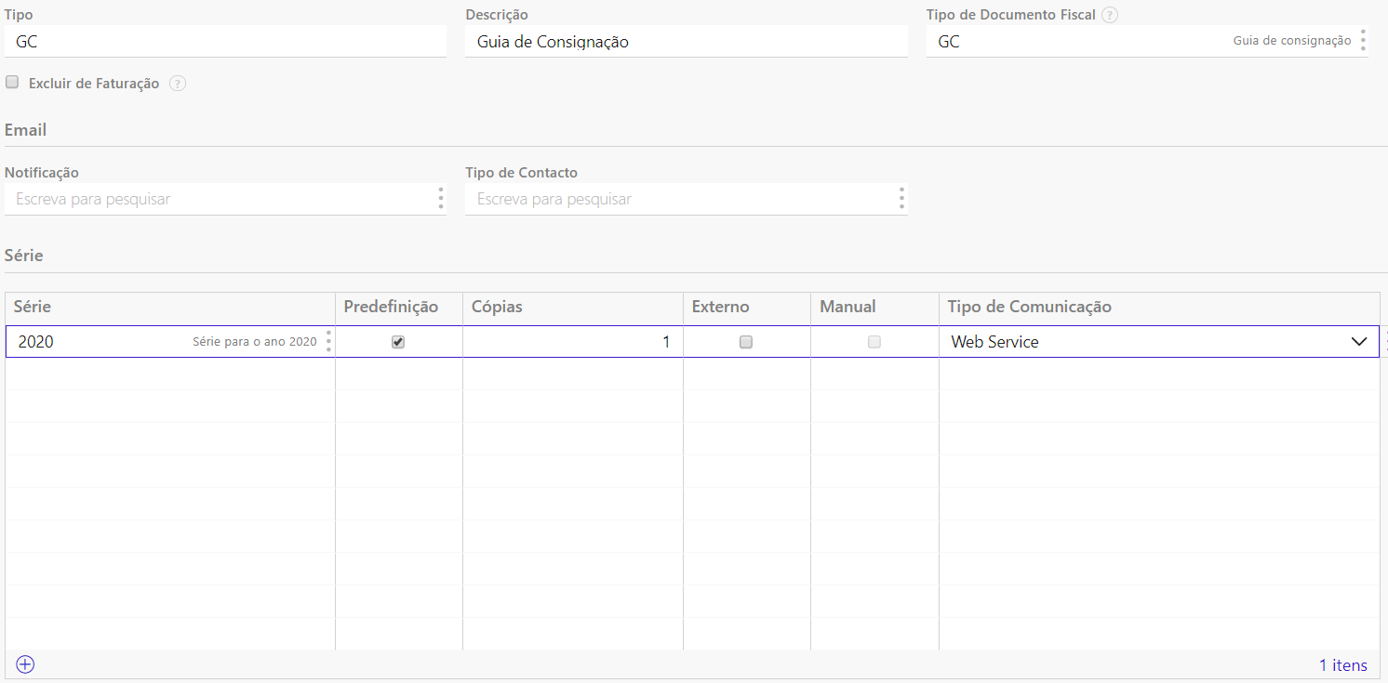Click the Notificação search input
The height and width of the screenshot is (683, 1388).
coord(219,199)
